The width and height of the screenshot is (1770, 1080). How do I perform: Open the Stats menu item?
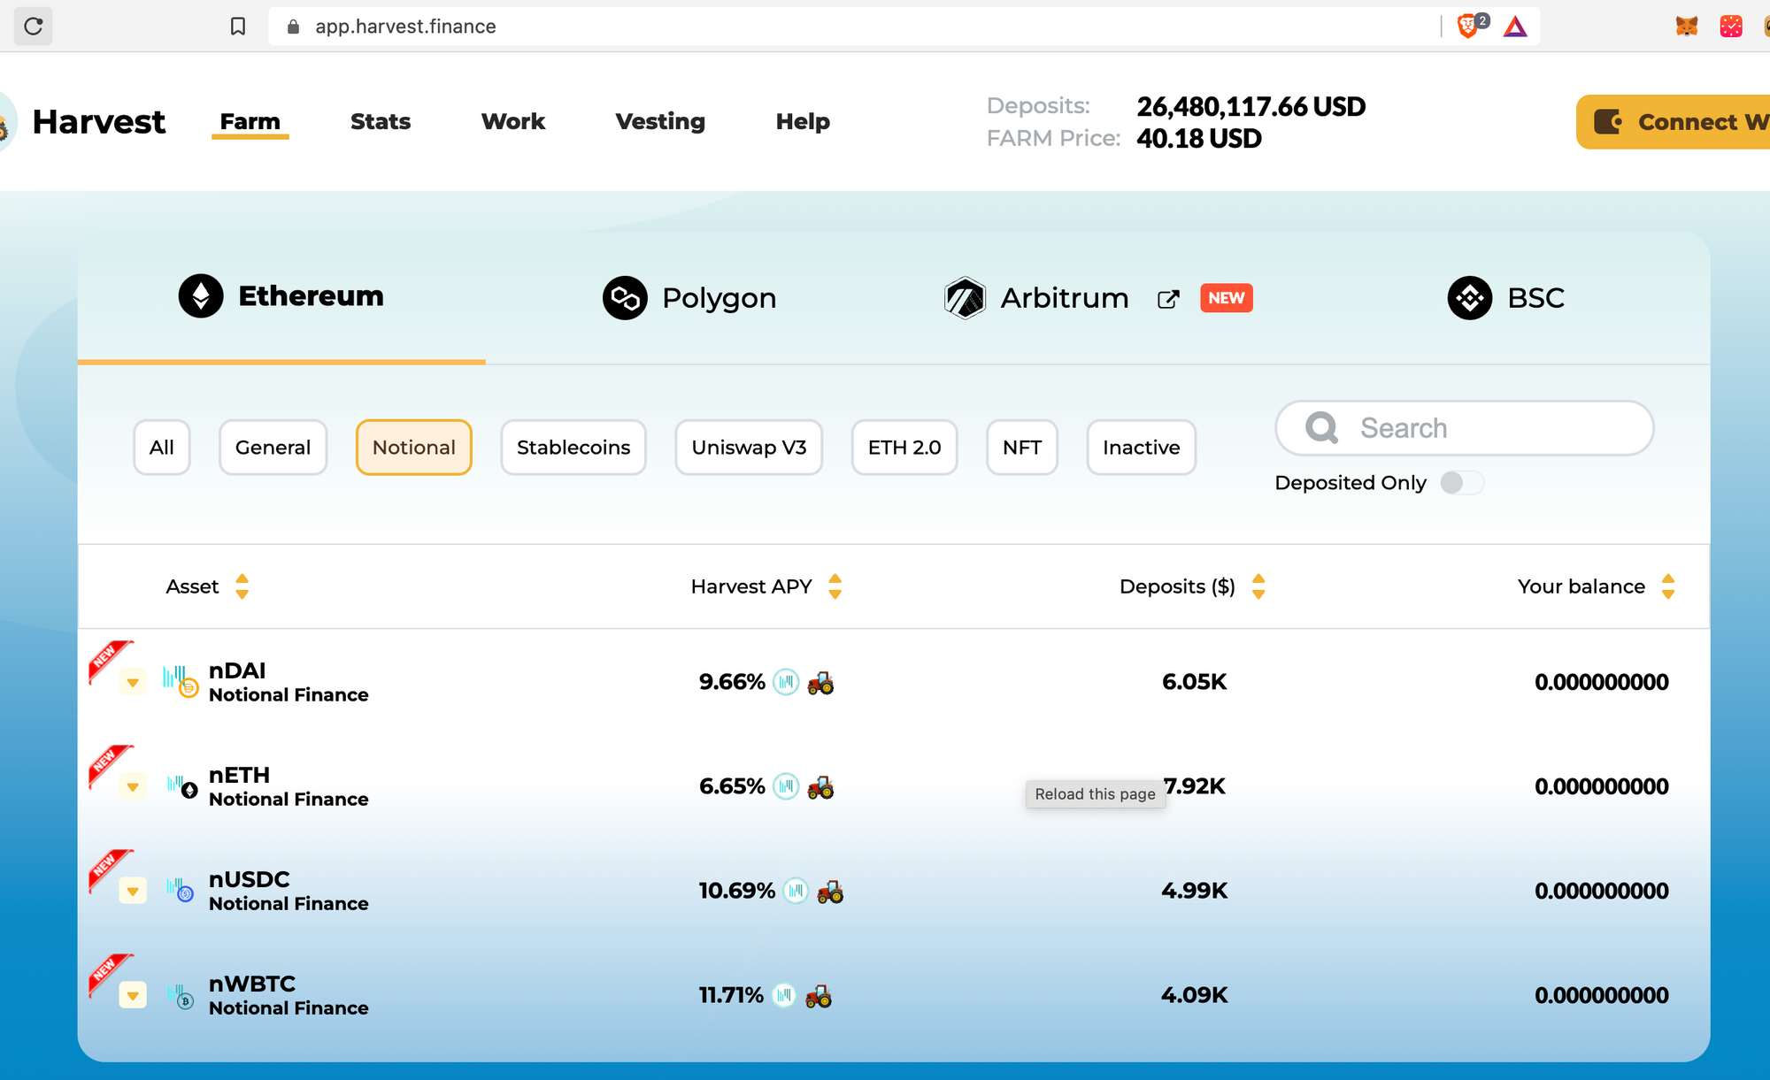tap(381, 122)
